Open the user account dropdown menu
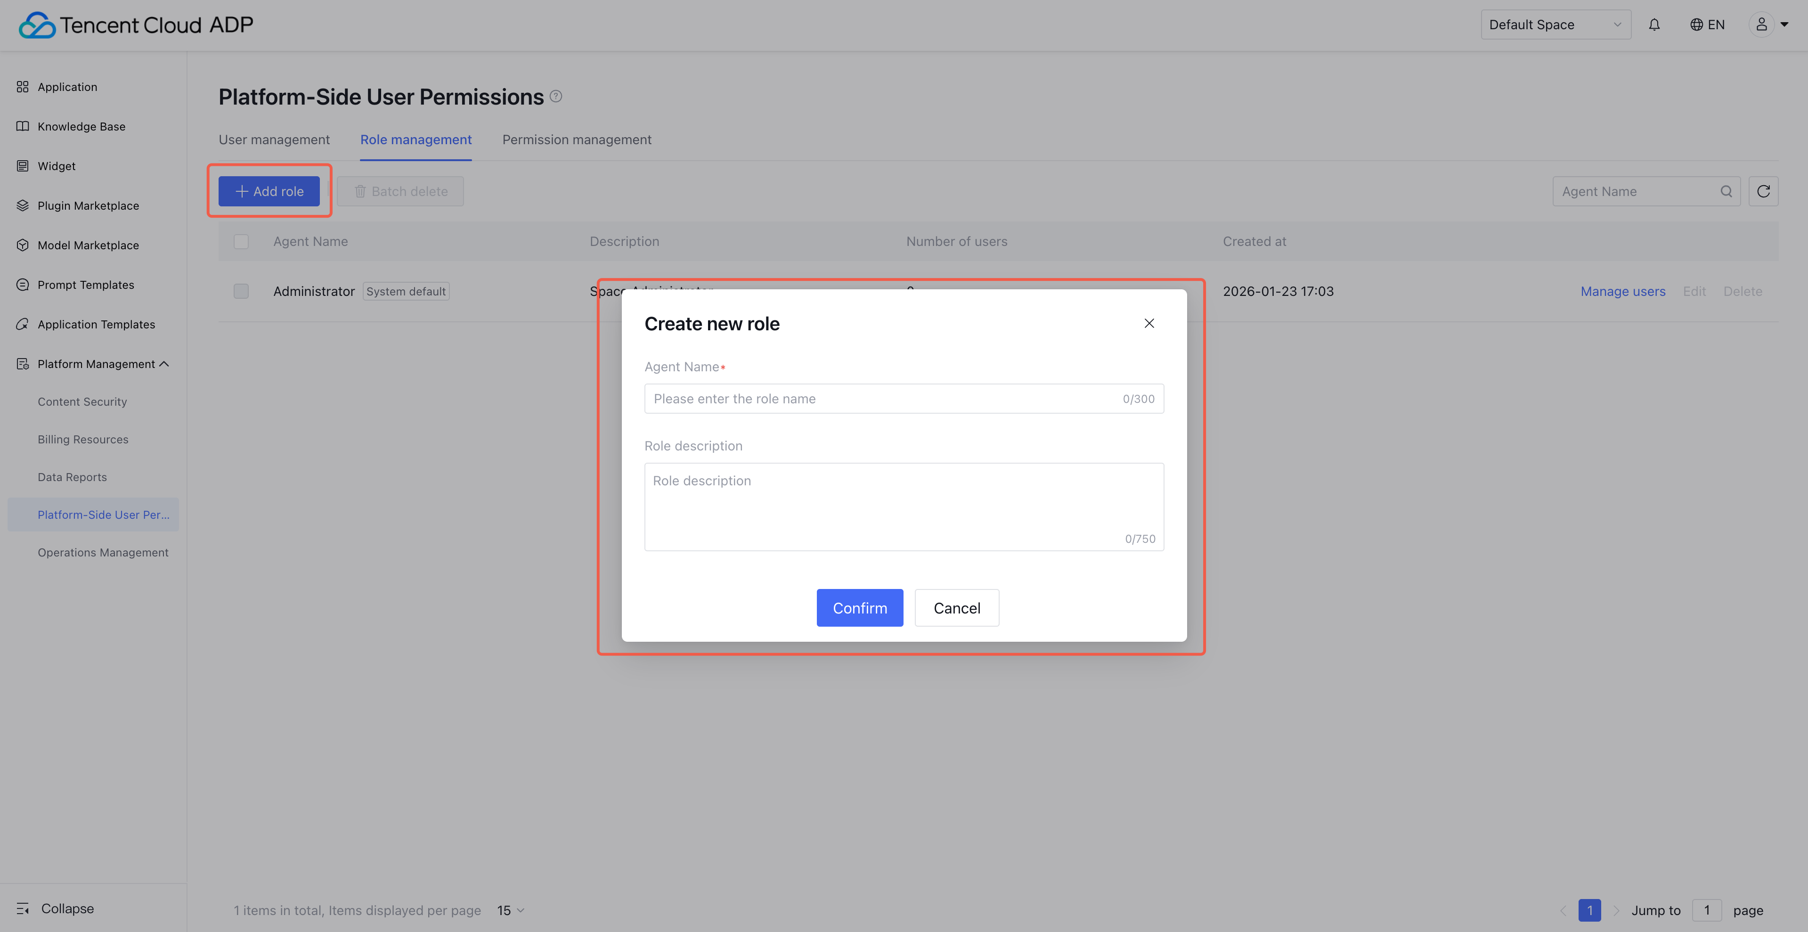 (x=1770, y=25)
